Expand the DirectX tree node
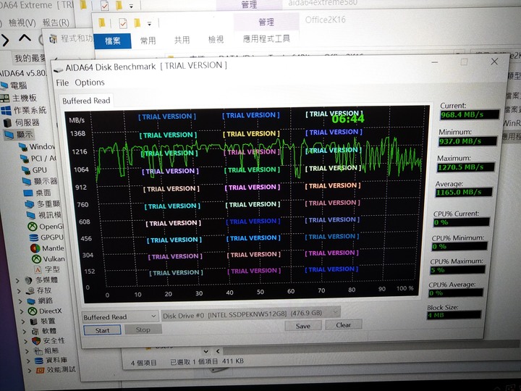 [x=22, y=312]
